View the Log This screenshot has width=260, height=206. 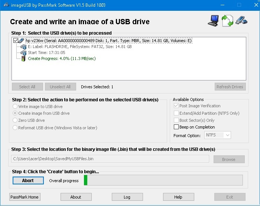click(127, 197)
